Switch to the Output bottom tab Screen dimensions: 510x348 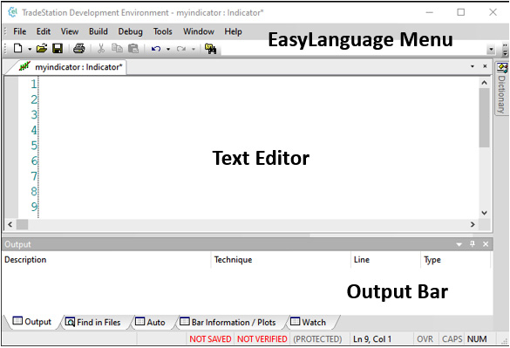click(x=32, y=322)
